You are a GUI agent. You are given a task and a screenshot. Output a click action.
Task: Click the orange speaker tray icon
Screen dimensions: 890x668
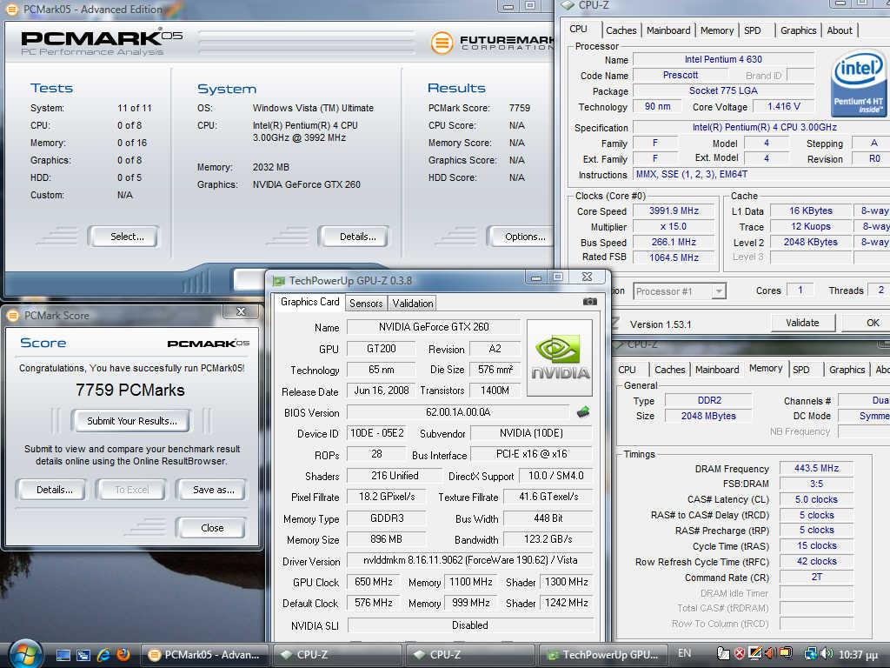point(770,654)
